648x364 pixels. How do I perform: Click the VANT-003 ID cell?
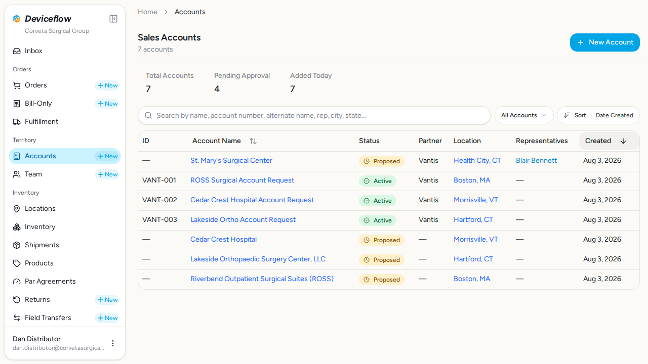tap(159, 220)
